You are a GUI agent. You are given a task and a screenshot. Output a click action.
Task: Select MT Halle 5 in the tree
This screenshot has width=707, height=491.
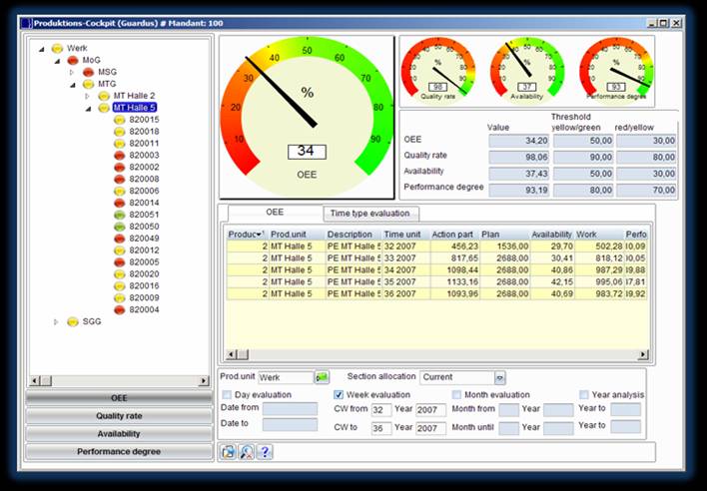pos(135,108)
